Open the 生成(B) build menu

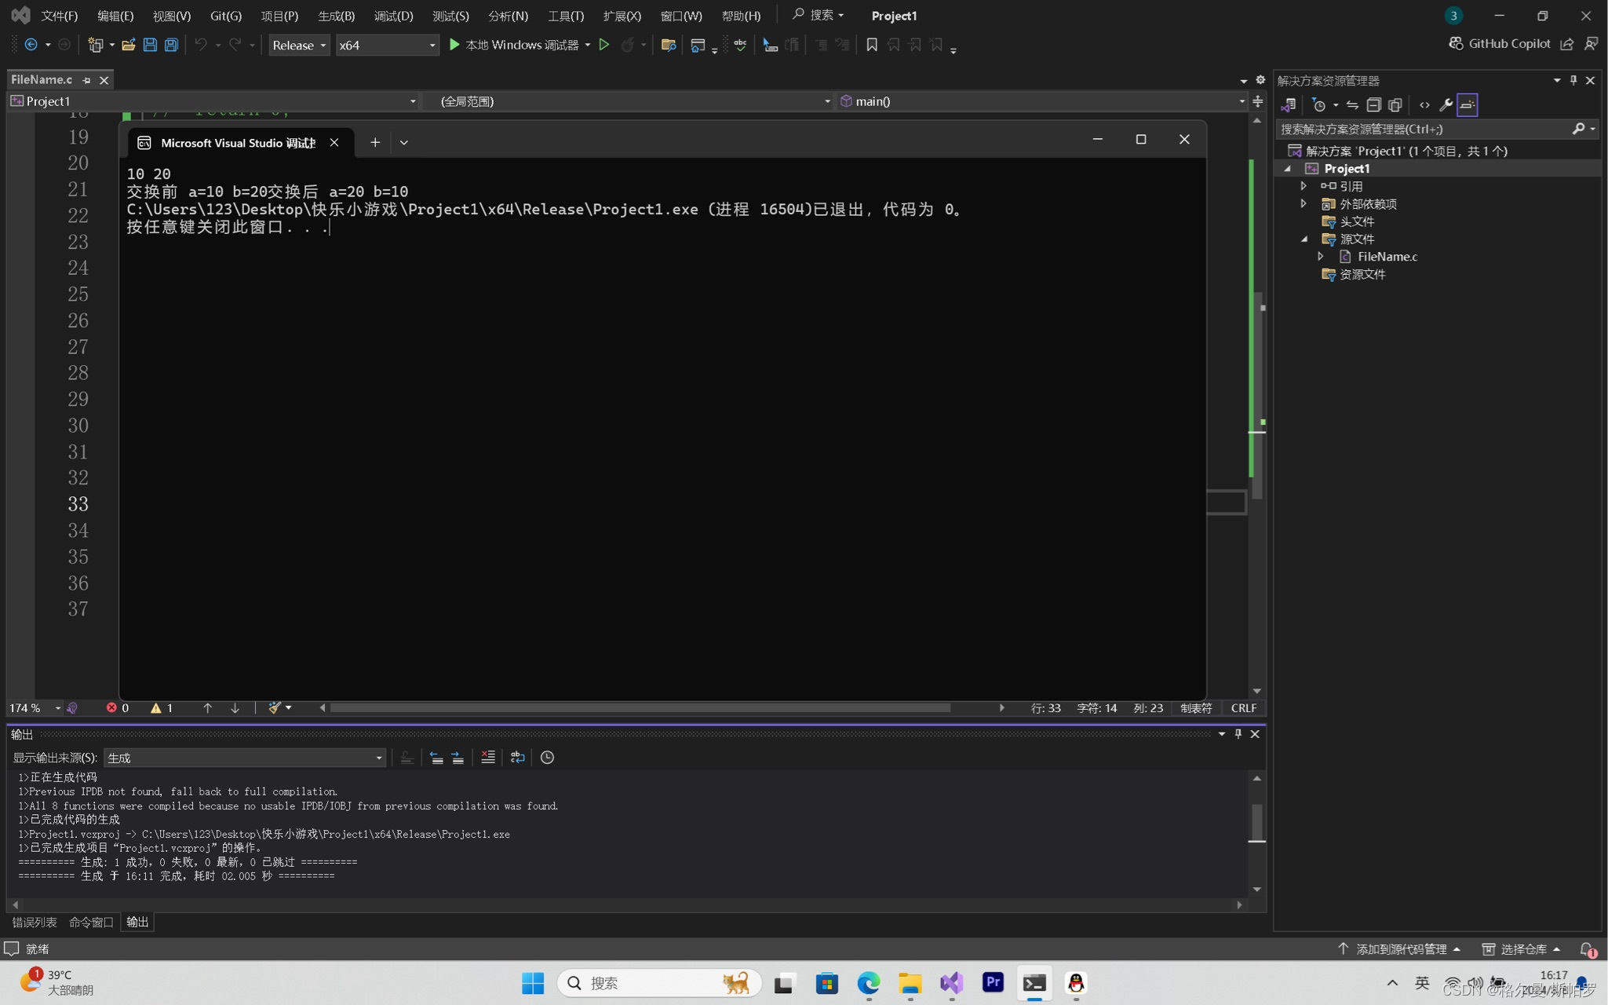pos(336,16)
